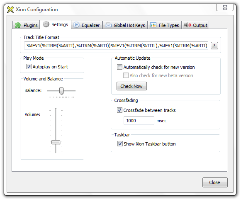
Task: Click the Xion logo in the title bar
Action: point(10,10)
